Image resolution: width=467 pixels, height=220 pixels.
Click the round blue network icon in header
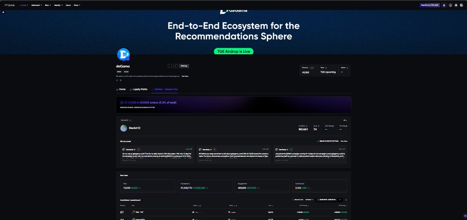tap(444, 5)
